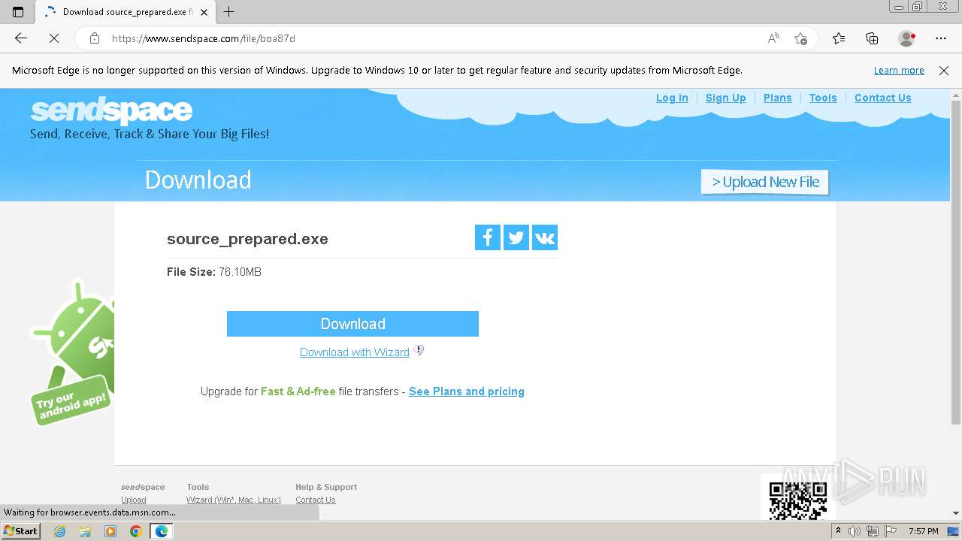Open Contact Us in top navigation
The height and width of the screenshot is (541, 962).
coord(883,98)
